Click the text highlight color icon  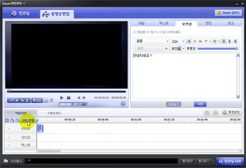[215, 41]
